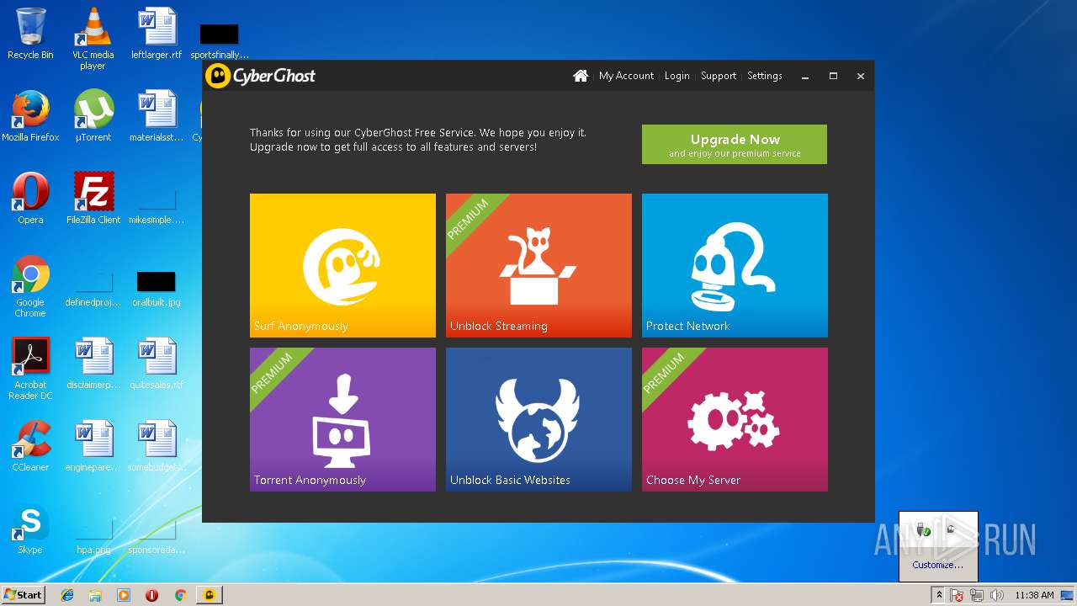Open Windows Media Player from taskbar
Image resolution: width=1077 pixels, height=606 pixels.
pyautogui.click(x=124, y=595)
